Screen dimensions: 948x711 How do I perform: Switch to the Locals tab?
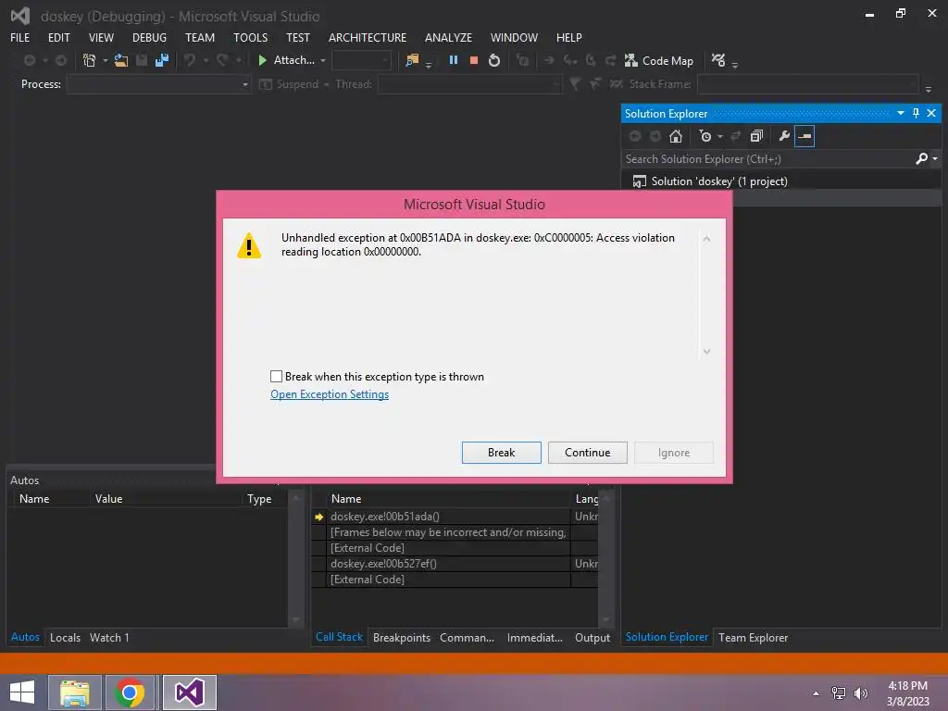point(65,637)
